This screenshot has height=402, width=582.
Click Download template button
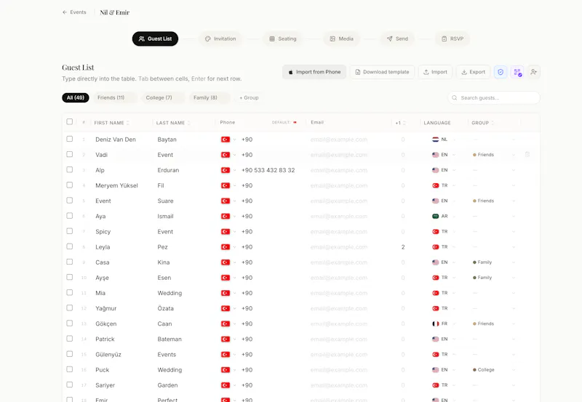click(383, 72)
